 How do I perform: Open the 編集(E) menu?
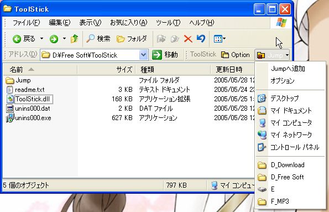tap(59, 23)
